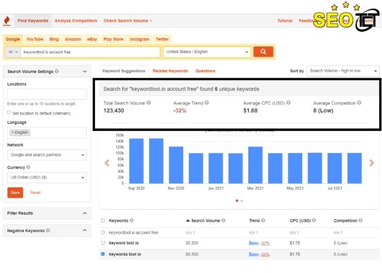Go to next chart with right arrow
Viewport: 382px width, 273px height.
[x=372, y=163]
